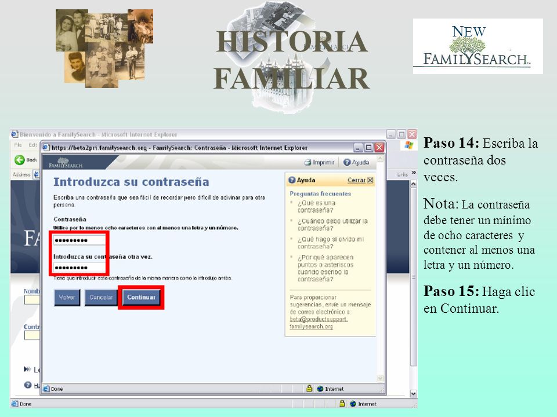Click the background window scrollbar up arrow
557x417 pixels.
coord(413,184)
